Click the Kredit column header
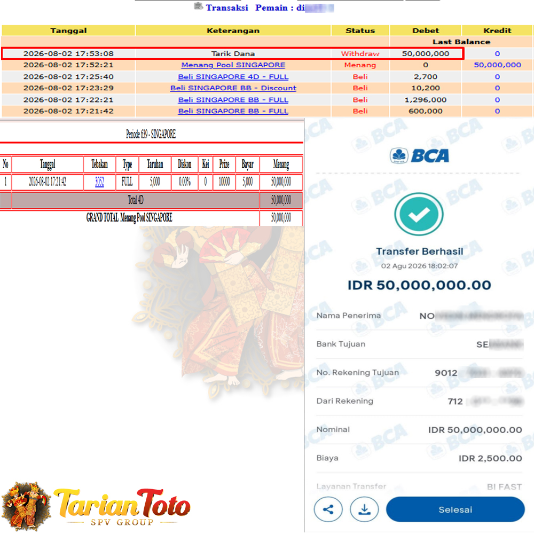The image size is (534, 534). 497,30
